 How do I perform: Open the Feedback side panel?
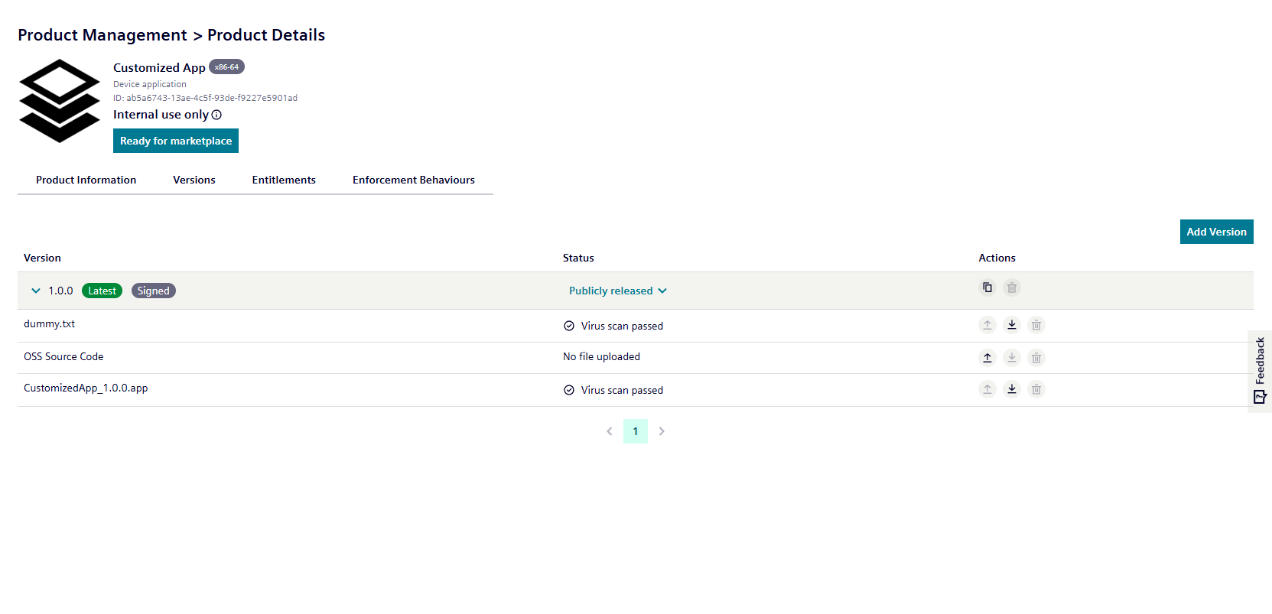[x=1260, y=371]
